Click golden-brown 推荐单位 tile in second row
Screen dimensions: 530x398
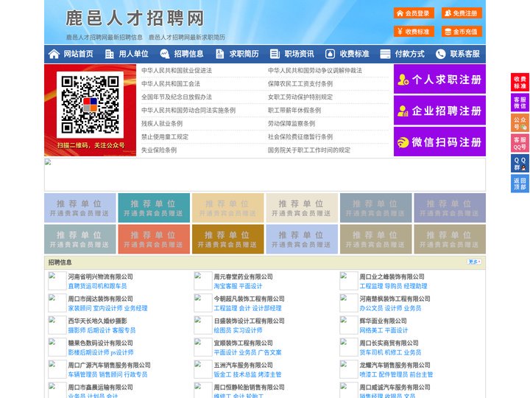click(227, 239)
